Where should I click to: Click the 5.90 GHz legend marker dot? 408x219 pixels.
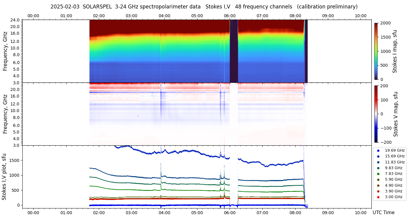378,180
